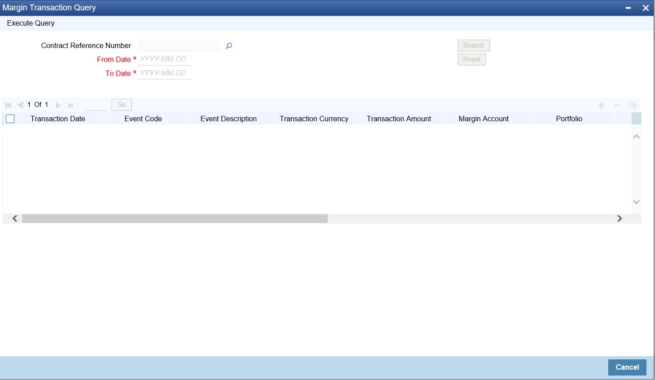Click the Search button
This screenshot has height=380, width=655.
tap(473, 45)
